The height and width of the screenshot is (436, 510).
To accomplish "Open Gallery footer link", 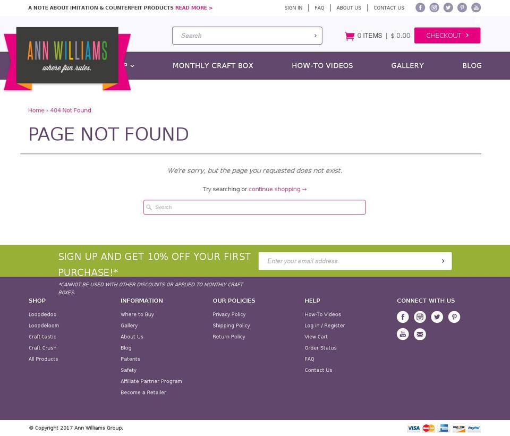I will coord(129,326).
